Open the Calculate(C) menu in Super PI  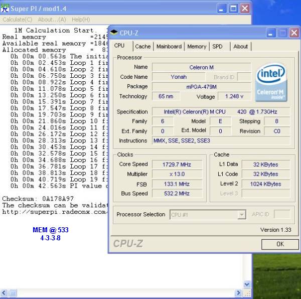[x=17, y=20]
